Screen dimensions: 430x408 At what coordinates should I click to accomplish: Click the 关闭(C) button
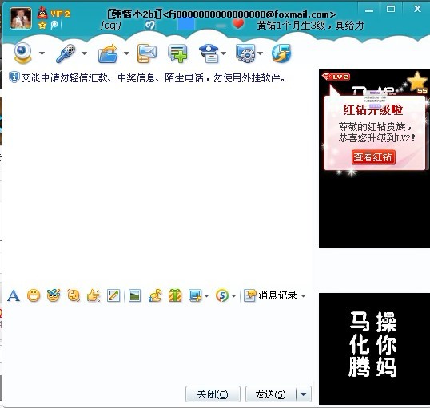[213, 394]
